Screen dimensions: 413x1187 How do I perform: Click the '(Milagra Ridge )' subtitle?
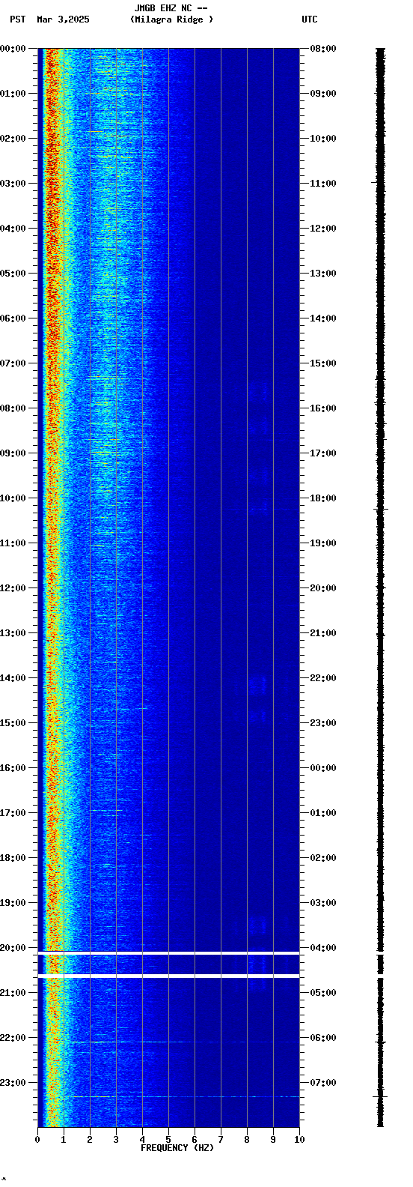point(171,19)
